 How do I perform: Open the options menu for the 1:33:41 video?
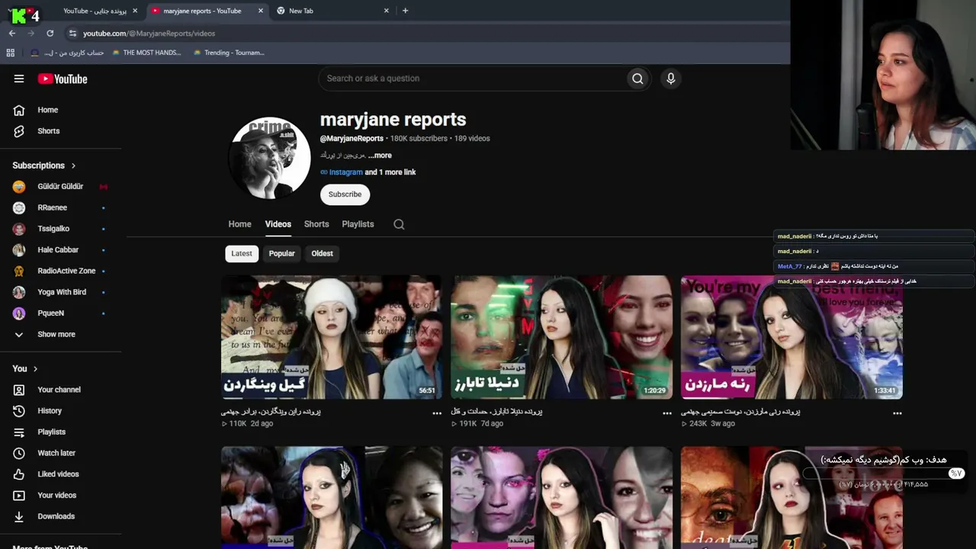click(897, 413)
